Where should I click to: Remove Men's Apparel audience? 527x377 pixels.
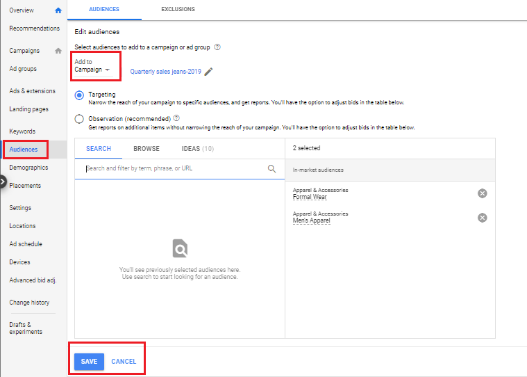coord(483,218)
